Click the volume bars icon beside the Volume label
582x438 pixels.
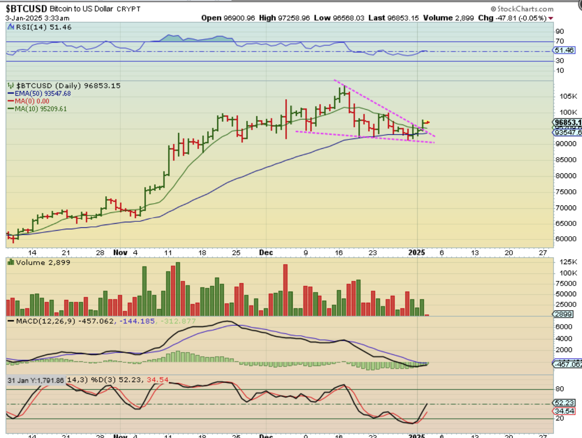point(10,262)
